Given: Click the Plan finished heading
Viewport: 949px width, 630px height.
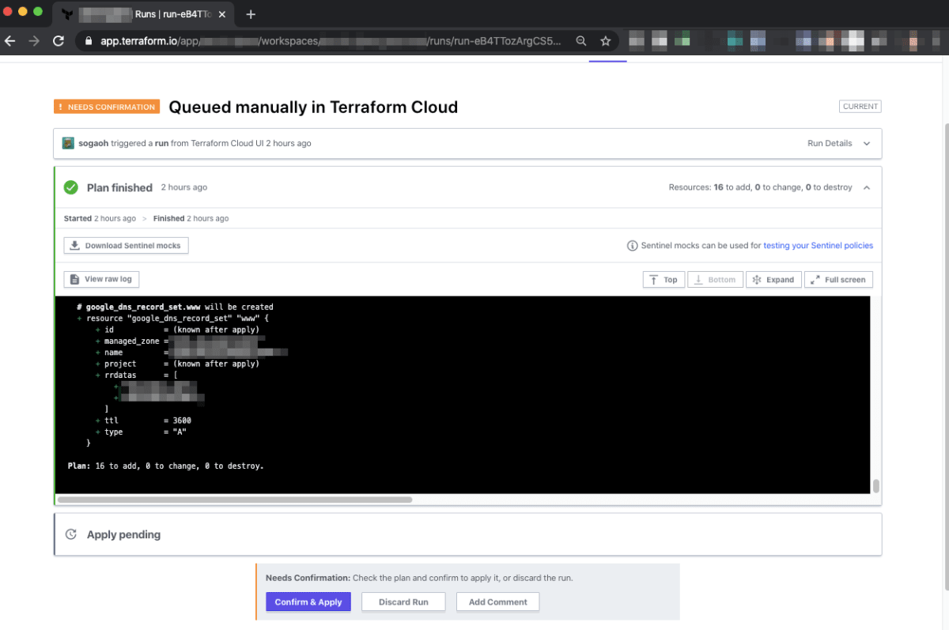Looking at the screenshot, I should pos(119,187).
